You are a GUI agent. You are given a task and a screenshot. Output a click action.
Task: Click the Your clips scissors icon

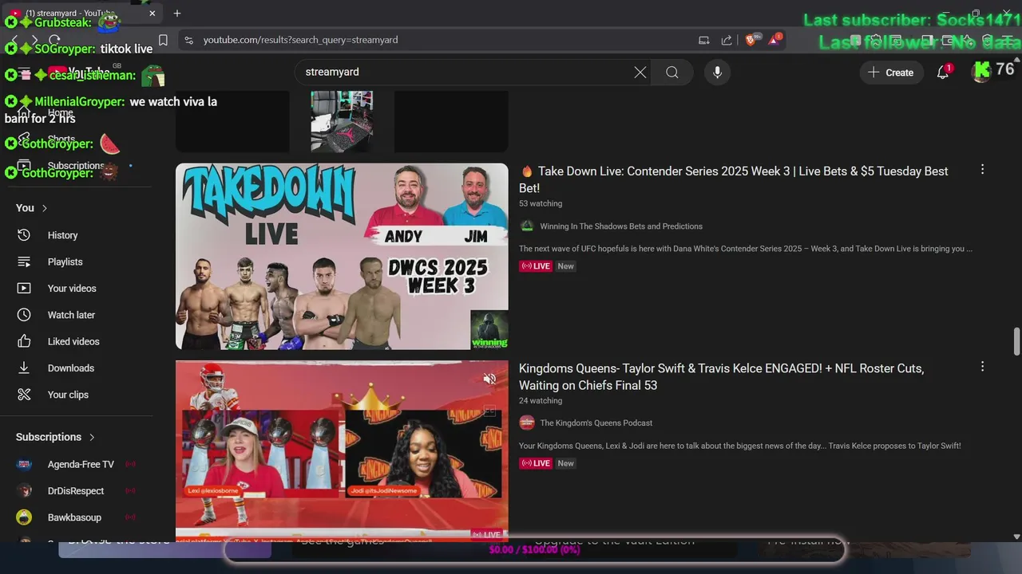pyautogui.click(x=24, y=395)
